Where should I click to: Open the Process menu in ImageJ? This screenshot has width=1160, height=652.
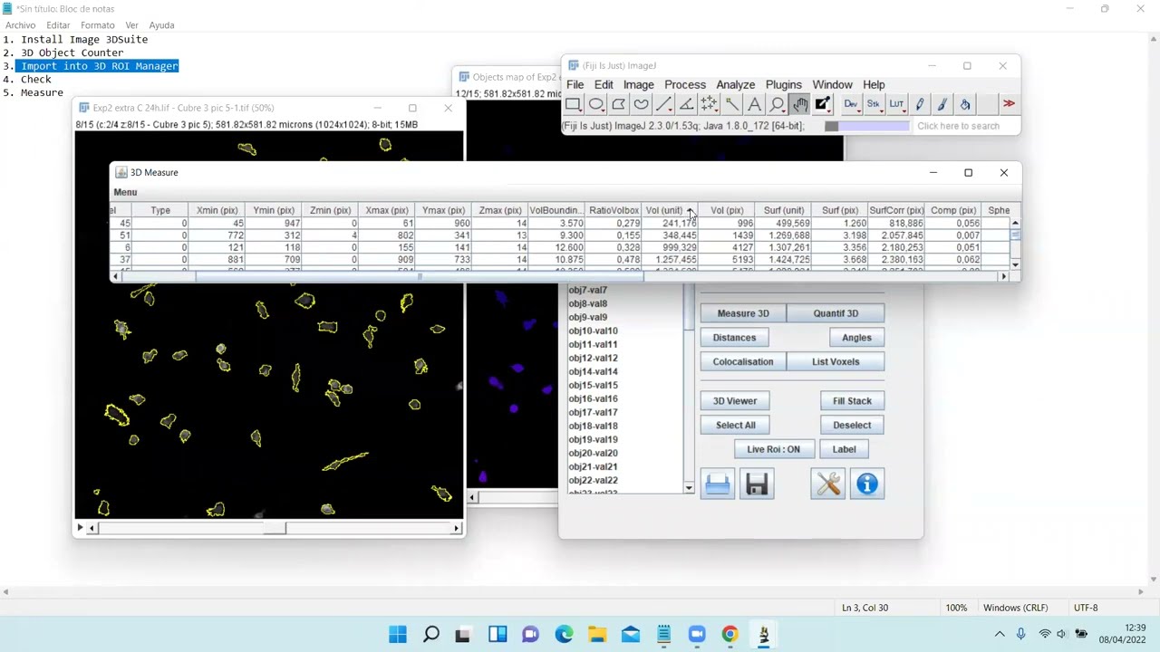[685, 84]
